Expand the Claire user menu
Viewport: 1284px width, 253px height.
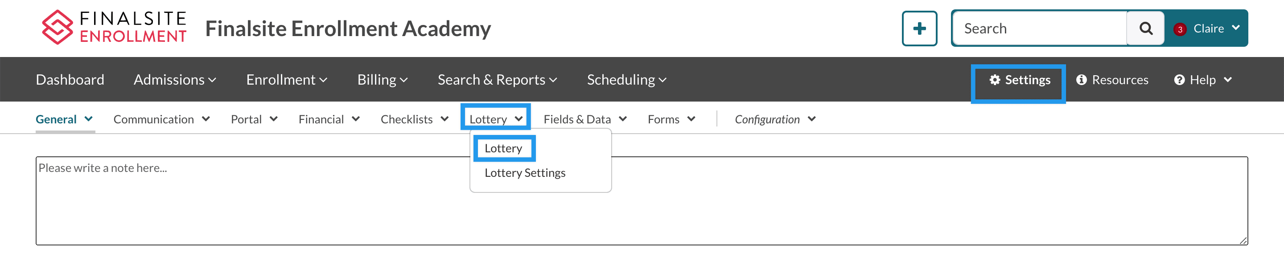[1216, 29]
